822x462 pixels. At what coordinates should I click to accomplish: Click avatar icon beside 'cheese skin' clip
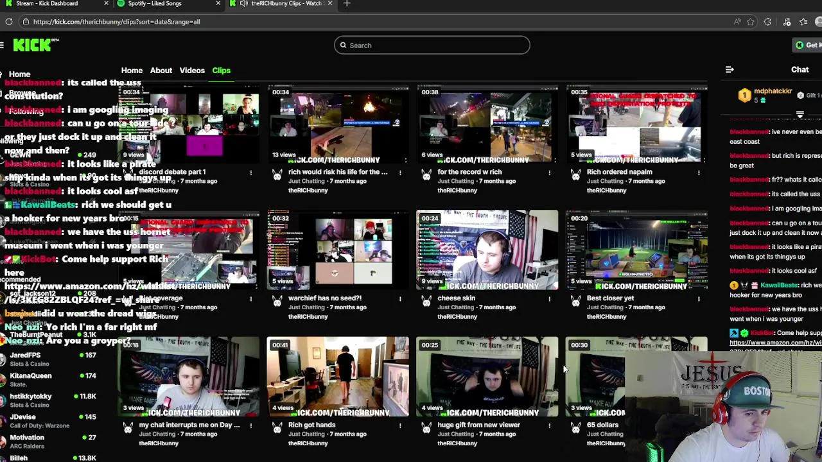[426, 301]
